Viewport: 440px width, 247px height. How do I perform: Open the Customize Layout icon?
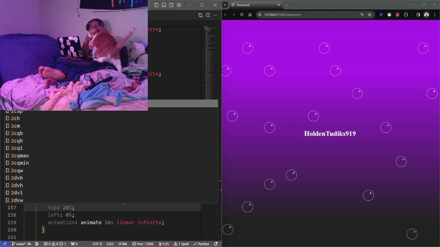(179, 5)
